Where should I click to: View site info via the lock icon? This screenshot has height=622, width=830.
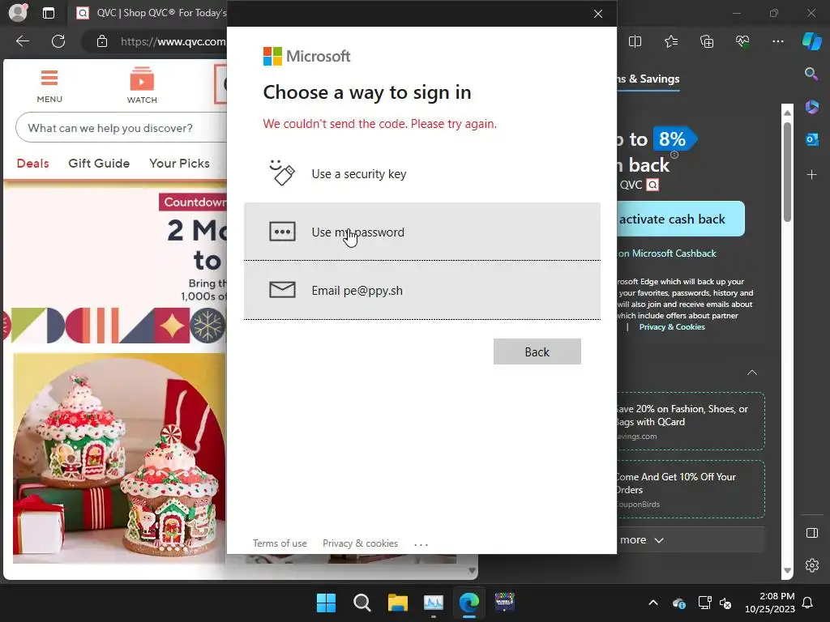point(102,41)
